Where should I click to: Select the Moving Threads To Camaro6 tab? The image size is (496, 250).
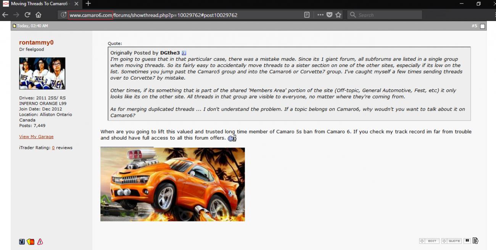38,4
